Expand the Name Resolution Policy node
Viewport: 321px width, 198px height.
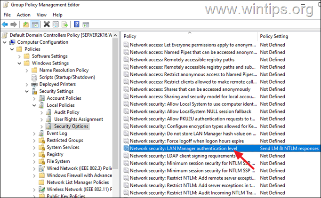[27, 71]
